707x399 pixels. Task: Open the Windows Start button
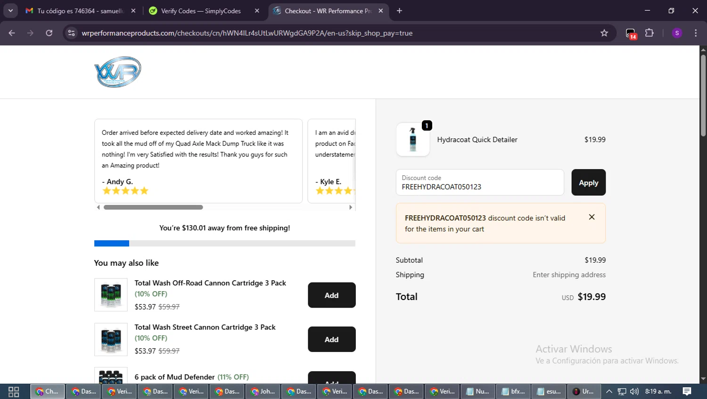[14, 391]
